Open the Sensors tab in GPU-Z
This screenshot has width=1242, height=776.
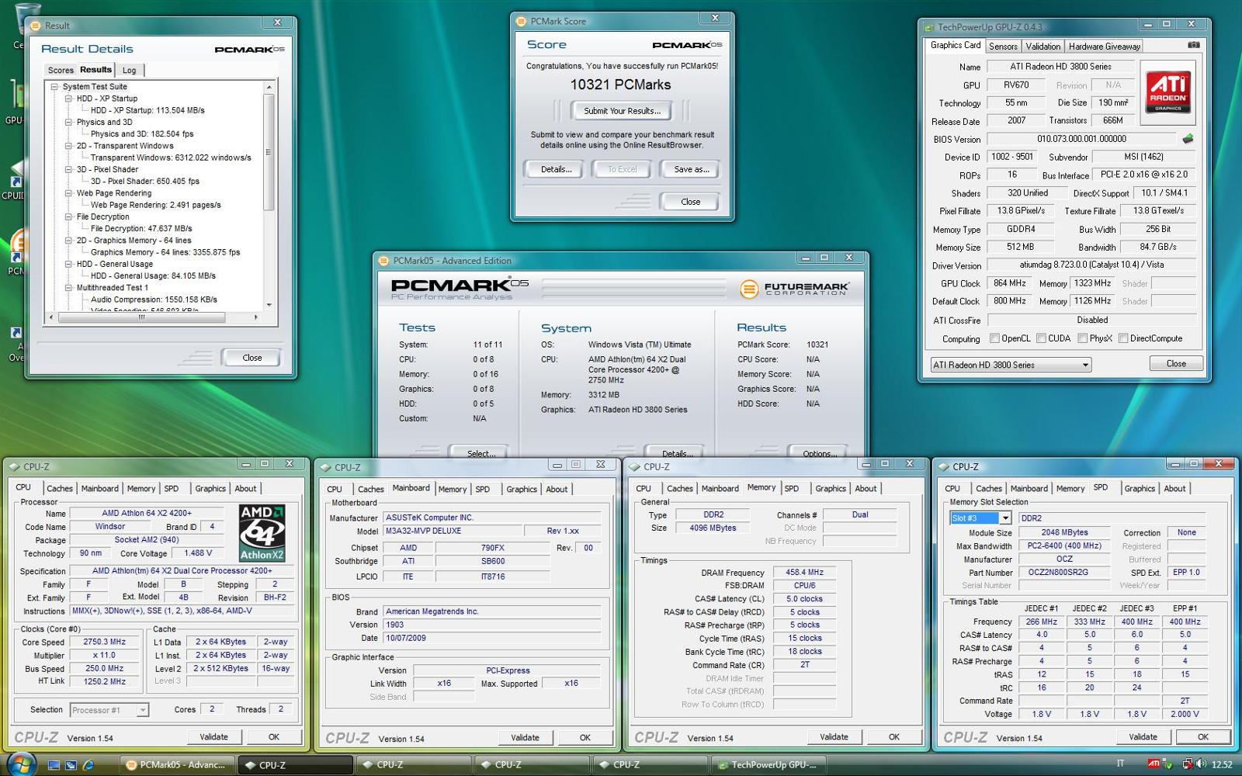pyautogui.click(x=1003, y=47)
